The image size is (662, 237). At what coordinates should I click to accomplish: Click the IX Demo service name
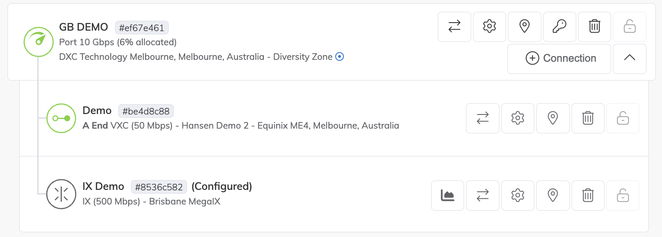(x=103, y=186)
